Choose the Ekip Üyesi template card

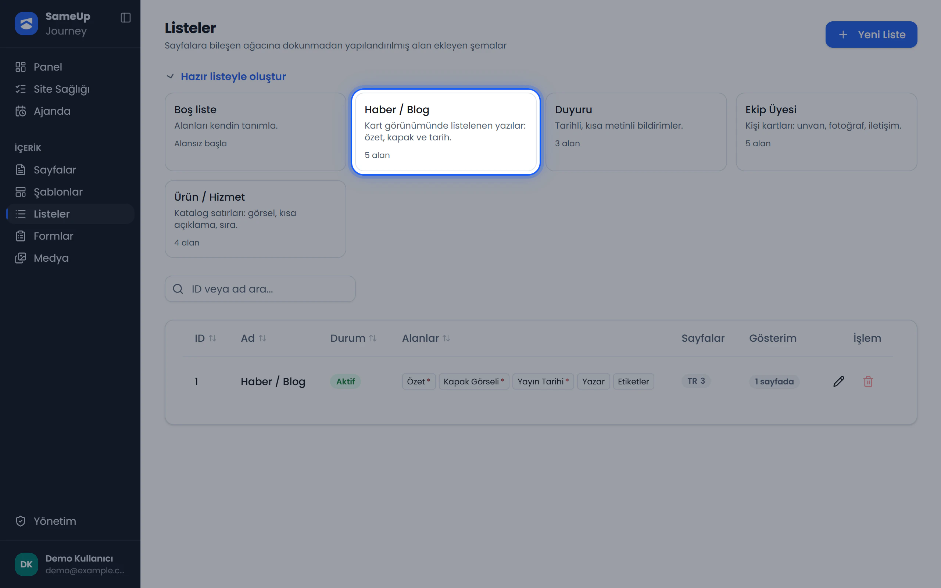point(826,132)
